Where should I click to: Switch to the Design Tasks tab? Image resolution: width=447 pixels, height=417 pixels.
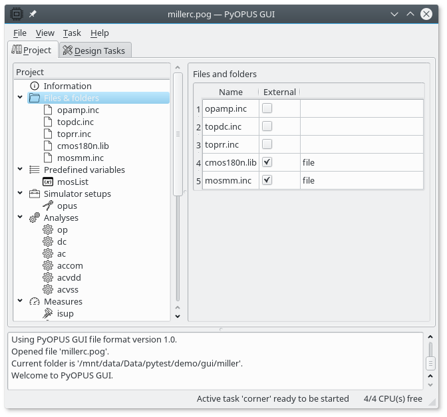(95, 51)
